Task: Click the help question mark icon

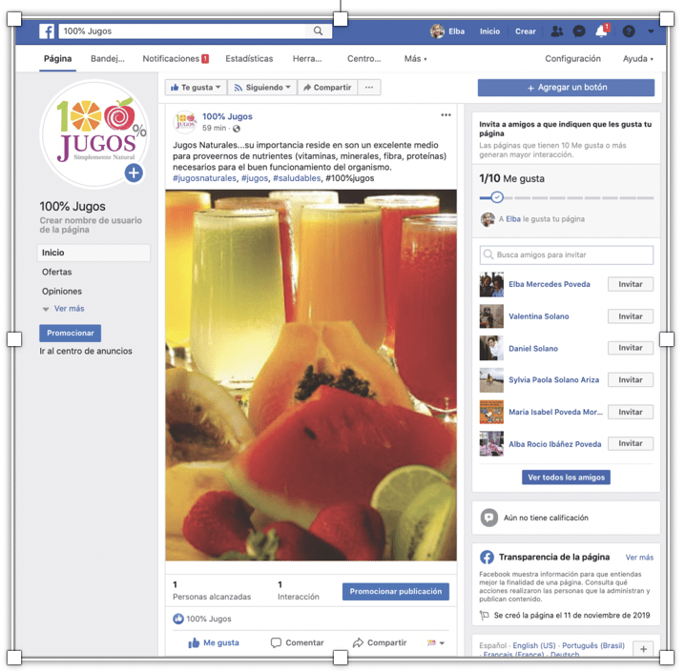Action: (629, 31)
